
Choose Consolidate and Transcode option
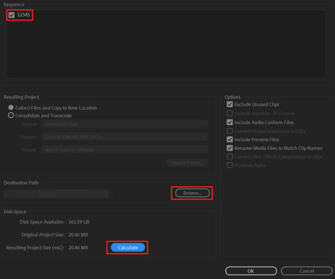11,116
